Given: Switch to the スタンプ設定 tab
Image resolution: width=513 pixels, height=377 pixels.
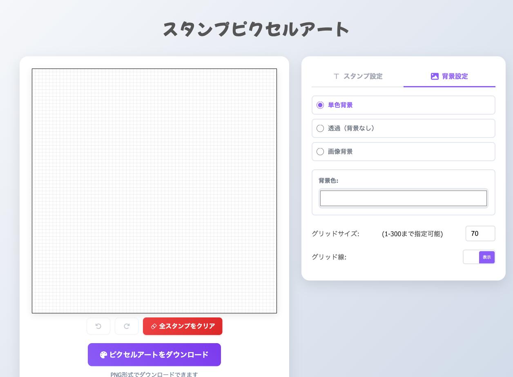Looking at the screenshot, I should point(358,76).
